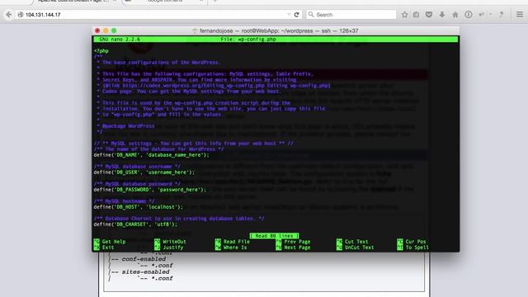Click the nano Justify shortcut

[x=169, y=247]
